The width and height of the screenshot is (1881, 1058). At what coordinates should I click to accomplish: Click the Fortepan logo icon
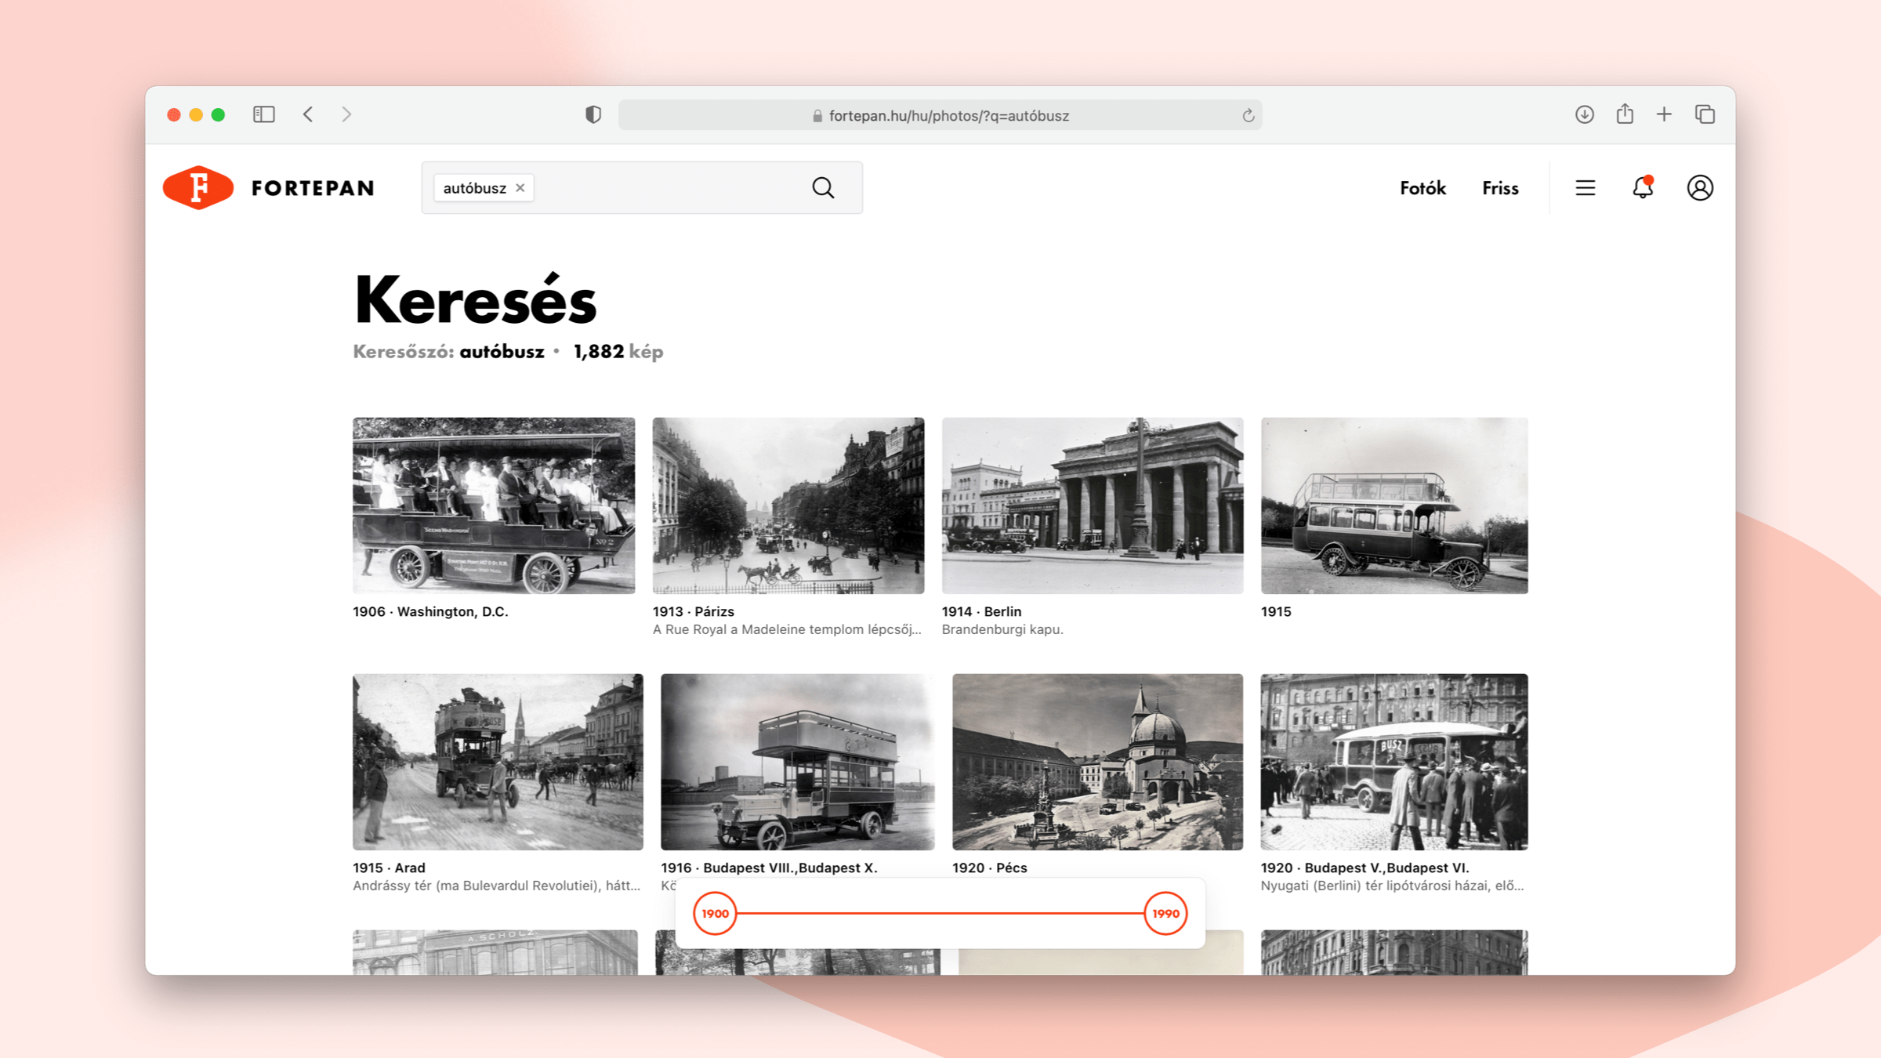pyautogui.click(x=198, y=188)
